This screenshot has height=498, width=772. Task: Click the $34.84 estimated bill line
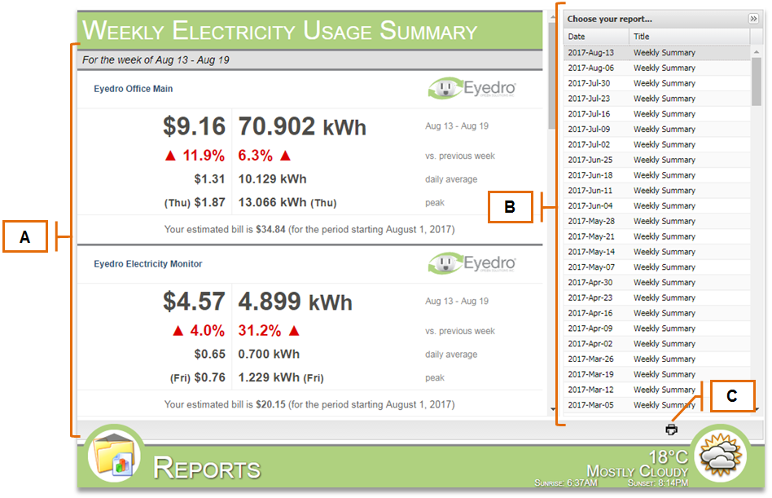(309, 229)
